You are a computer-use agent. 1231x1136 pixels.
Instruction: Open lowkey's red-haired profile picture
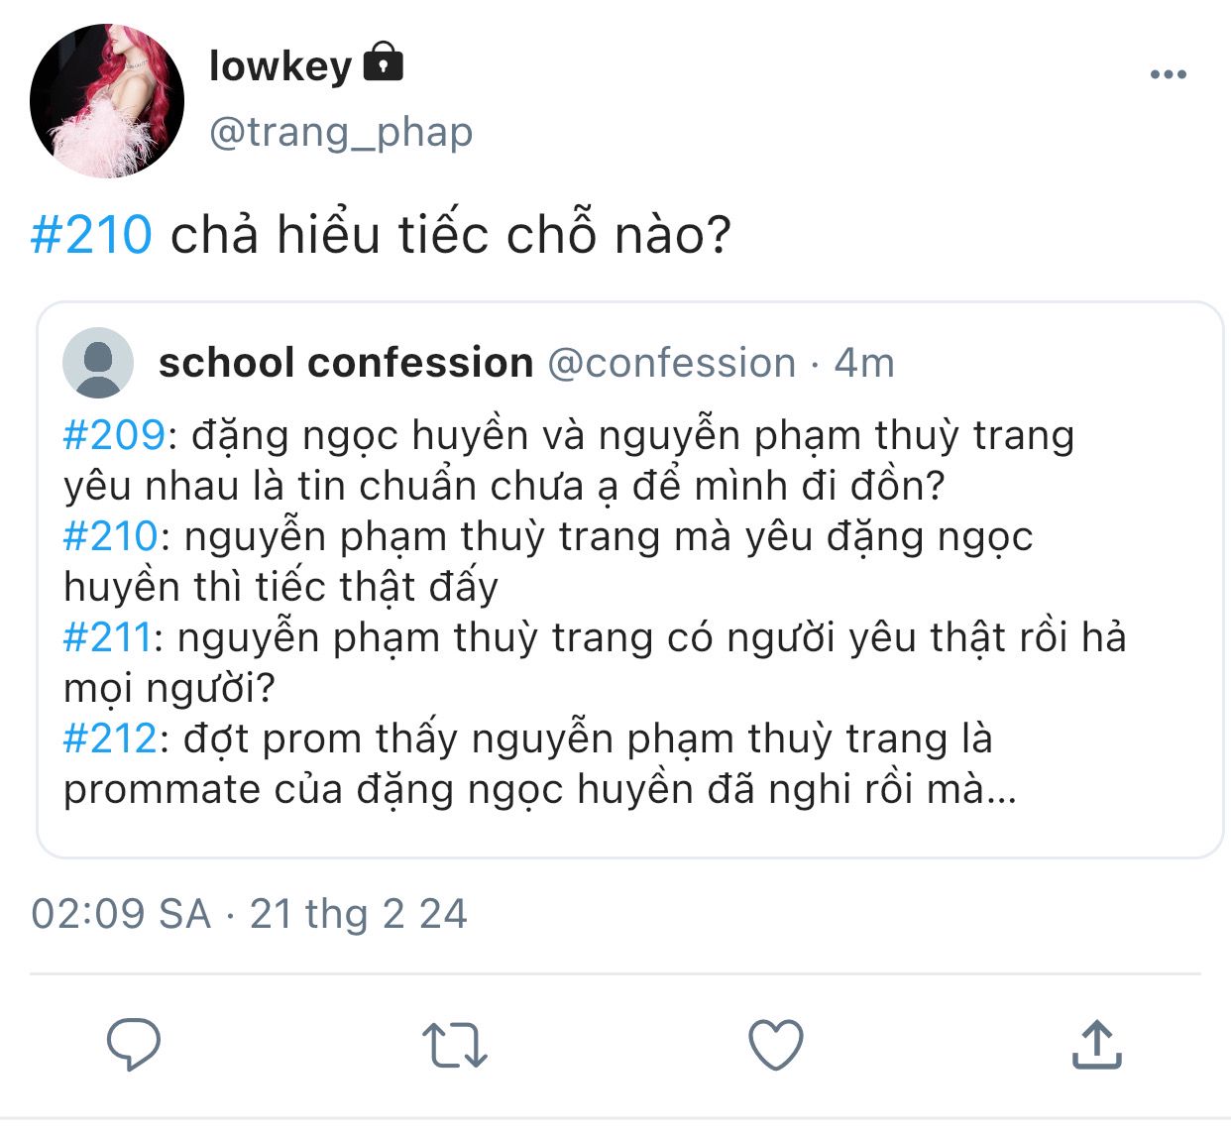(x=107, y=101)
